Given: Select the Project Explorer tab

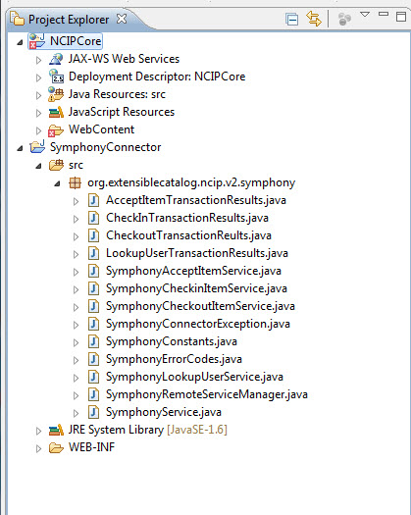Looking at the screenshot, I should (x=69, y=20).
